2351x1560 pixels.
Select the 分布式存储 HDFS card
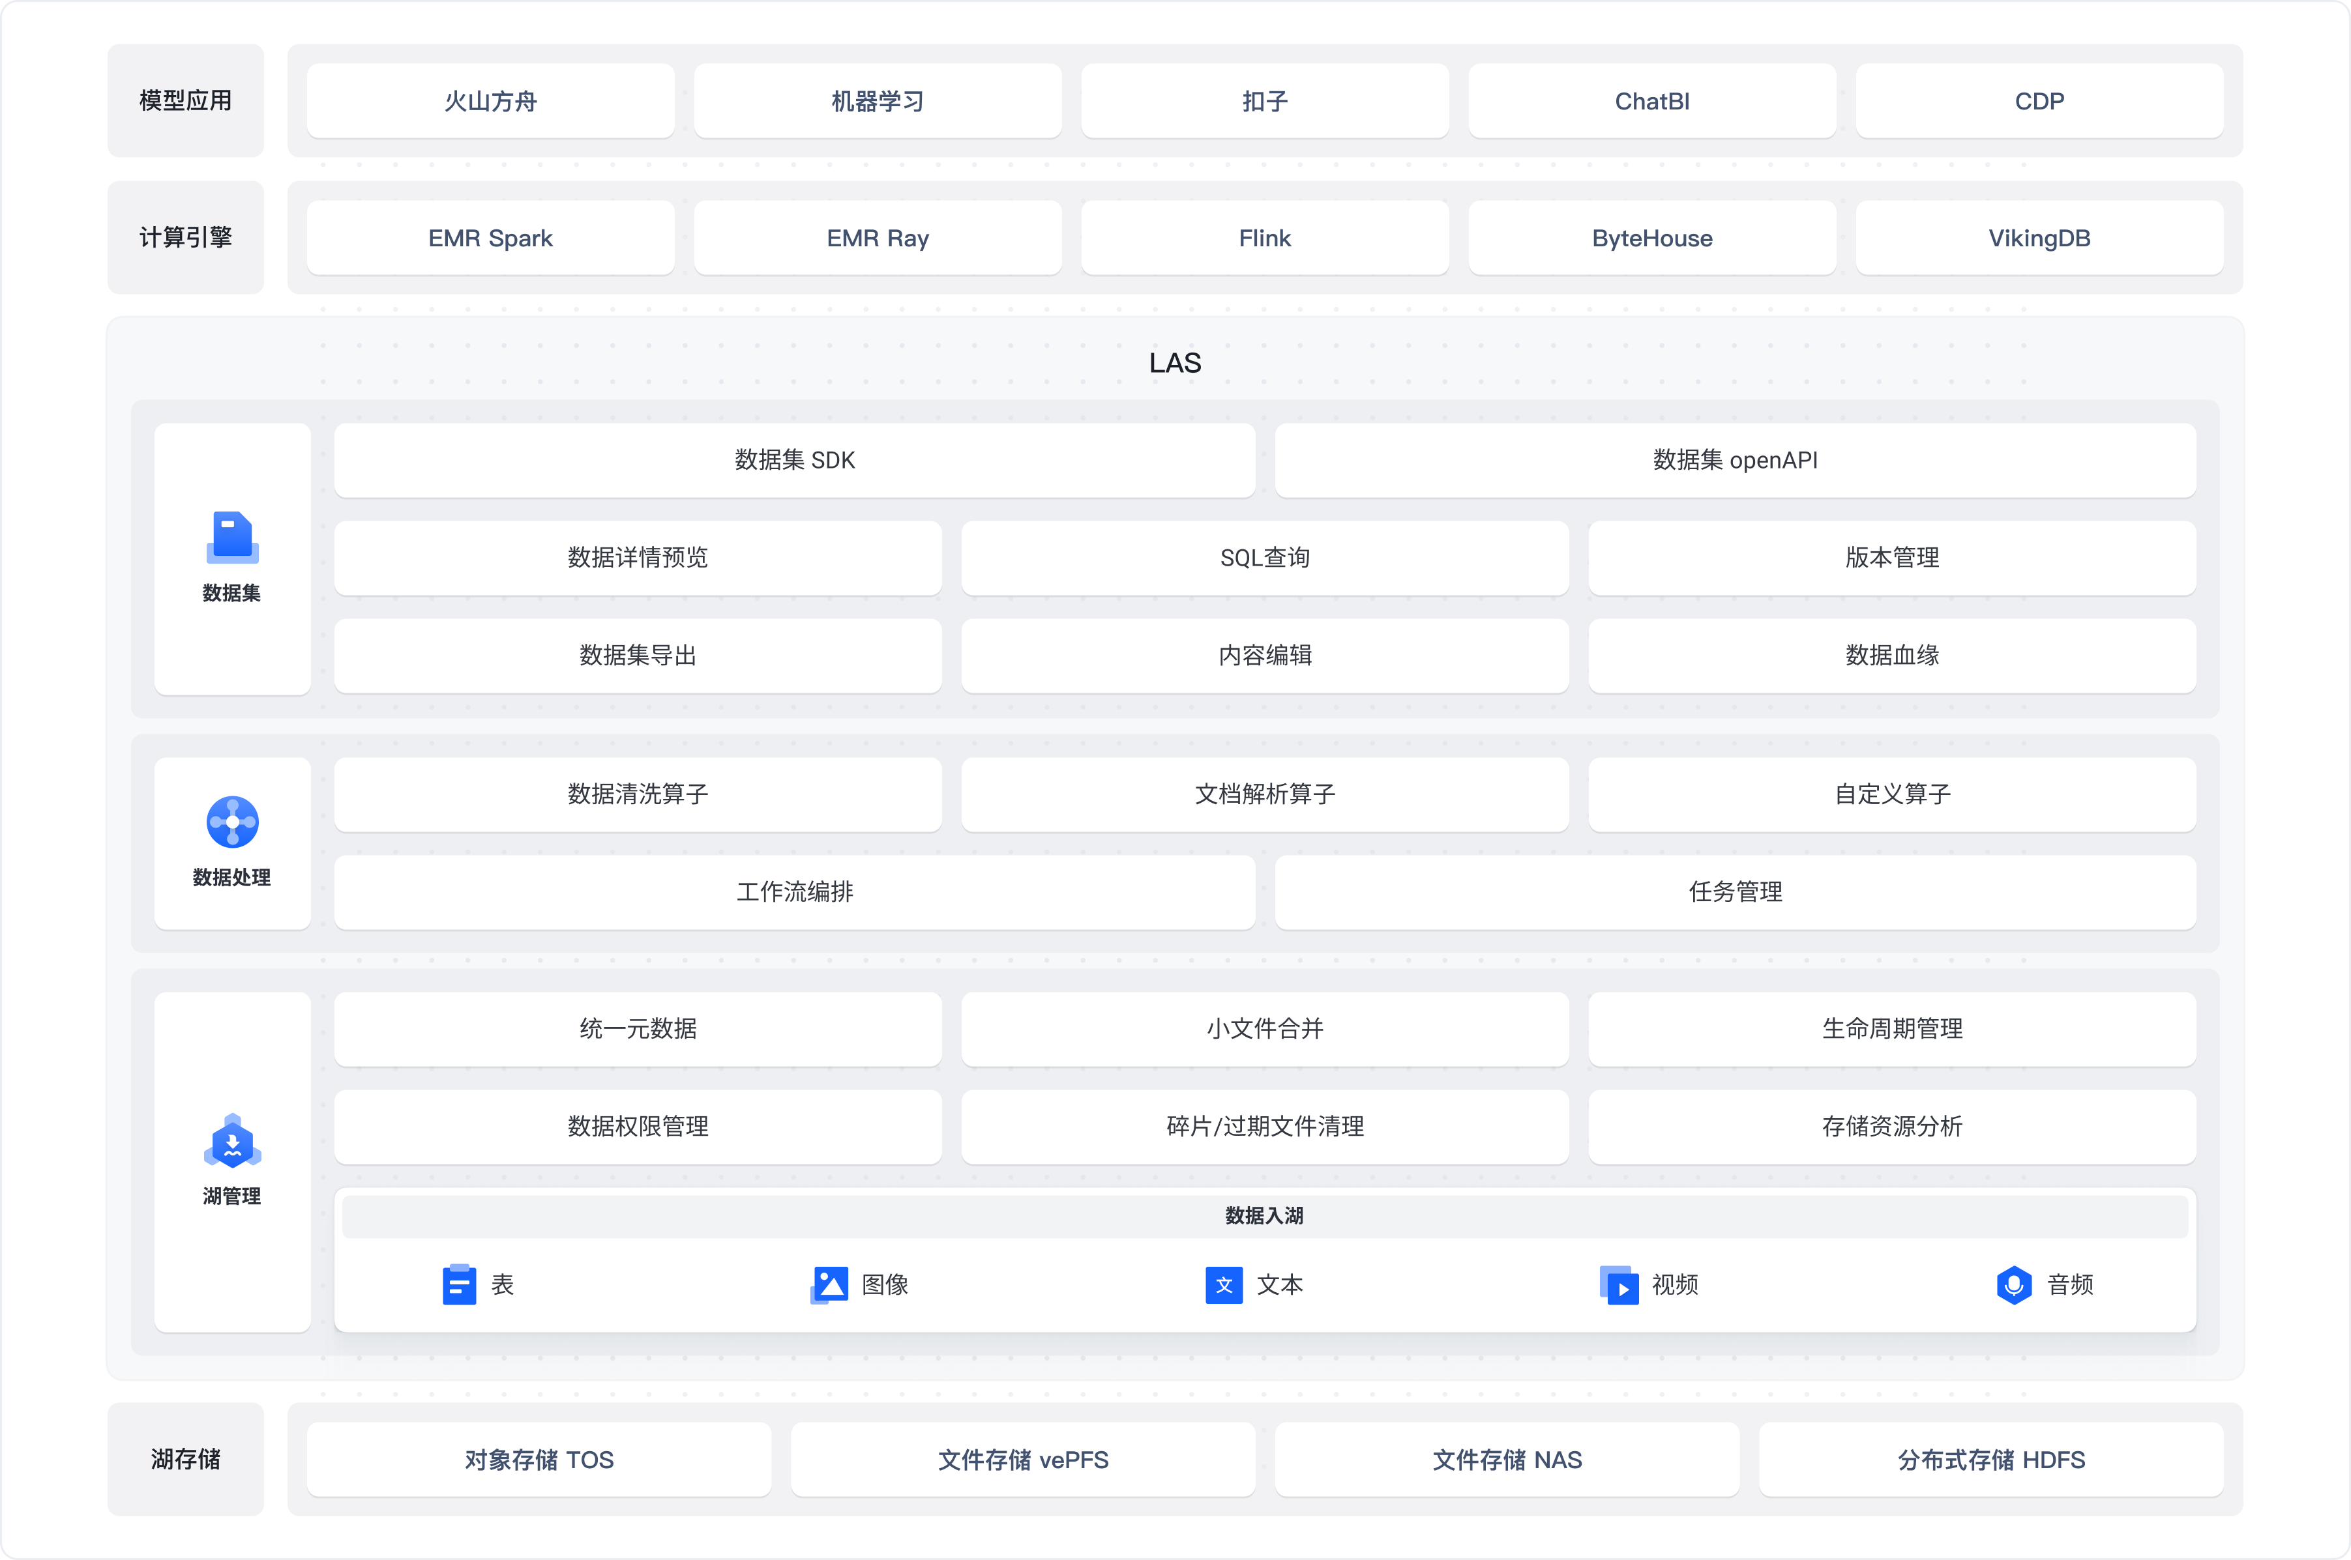pyautogui.click(x=1990, y=1460)
